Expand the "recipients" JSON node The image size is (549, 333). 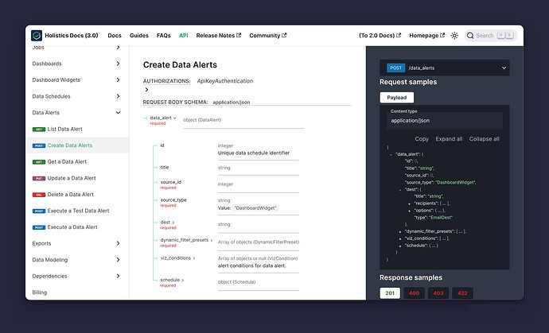click(x=409, y=203)
